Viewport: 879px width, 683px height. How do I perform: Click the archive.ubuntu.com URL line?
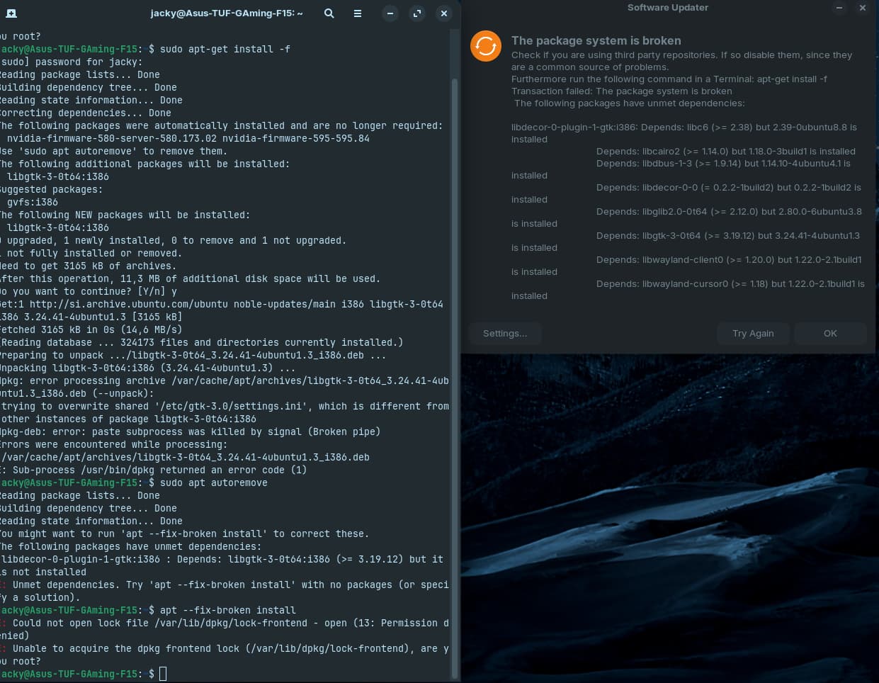click(x=222, y=305)
